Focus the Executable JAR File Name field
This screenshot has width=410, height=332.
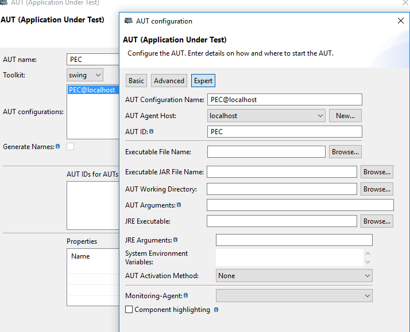(x=282, y=172)
